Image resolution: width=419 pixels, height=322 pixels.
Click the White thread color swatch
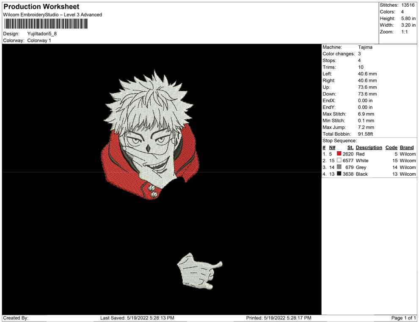point(339,160)
